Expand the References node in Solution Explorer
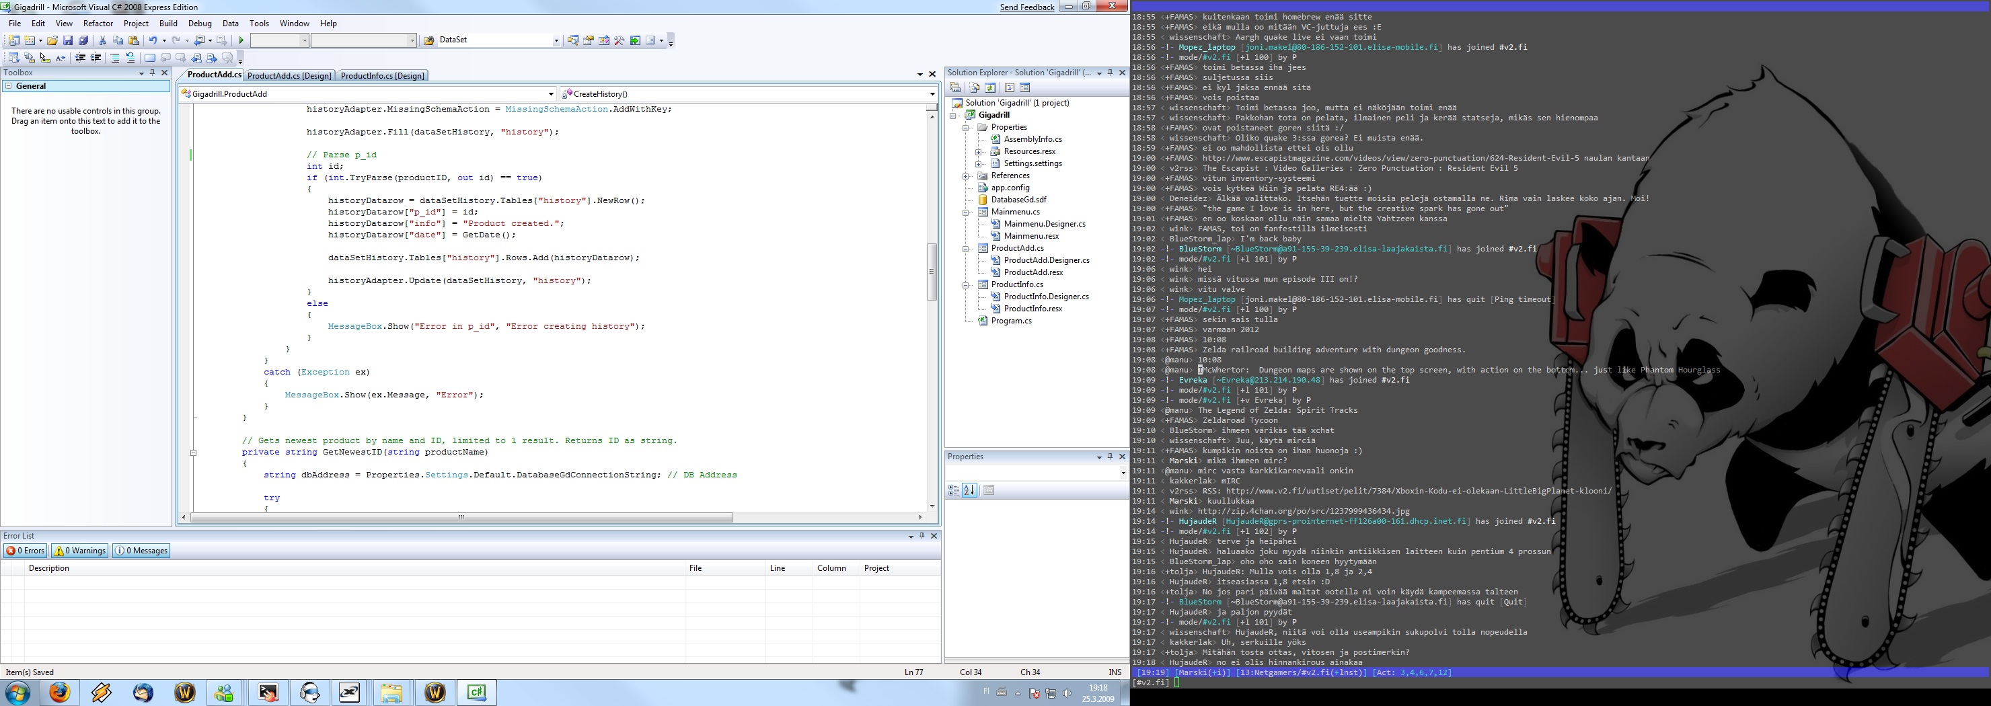1991x706 pixels. pos(965,176)
